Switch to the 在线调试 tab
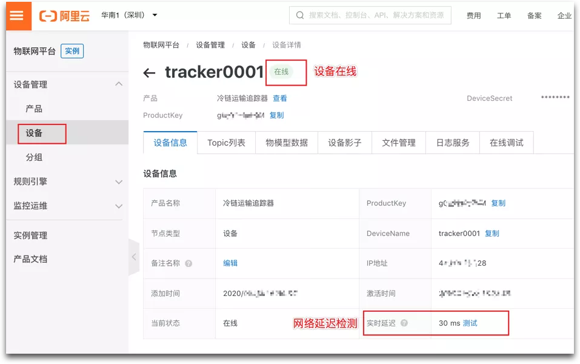Screen dimensions: 580x364 click(x=507, y=143)
